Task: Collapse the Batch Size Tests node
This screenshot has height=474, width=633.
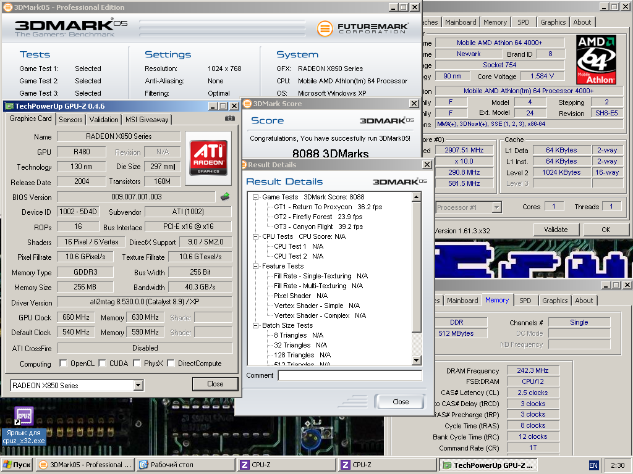Action: coord(255,325)
